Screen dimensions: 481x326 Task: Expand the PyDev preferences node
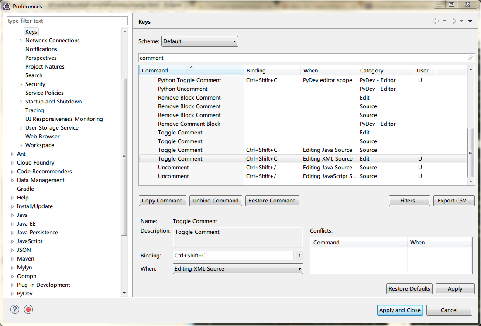click(x=12, y=294)
